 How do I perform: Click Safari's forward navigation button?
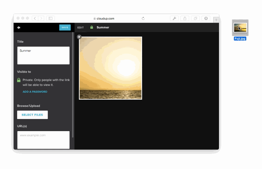[41, 18]
